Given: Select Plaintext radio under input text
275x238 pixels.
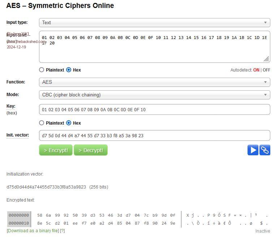Looking at the screenshot, I should (42, 70).
